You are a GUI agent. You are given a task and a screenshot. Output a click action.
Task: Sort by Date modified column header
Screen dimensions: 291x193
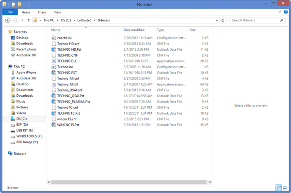[x=134, y=30]
